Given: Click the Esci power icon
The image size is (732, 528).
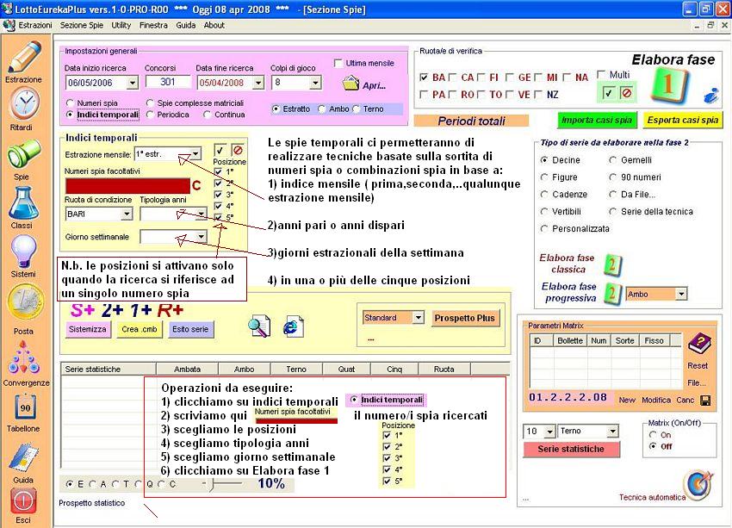Looking at the screenshot, I should [x=23, y=501].
